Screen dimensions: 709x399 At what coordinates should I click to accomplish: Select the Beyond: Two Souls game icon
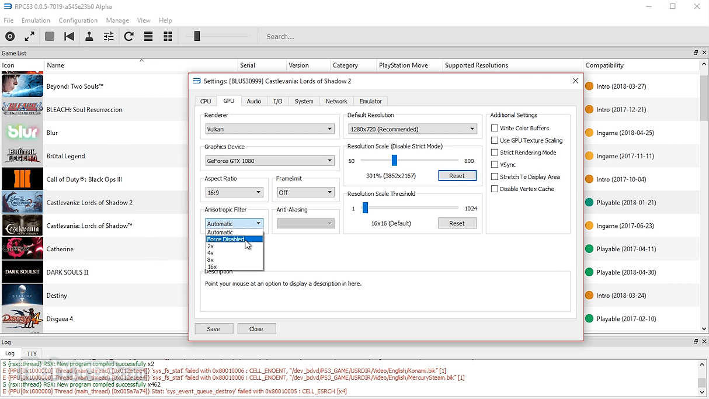(x=22, y=86)
